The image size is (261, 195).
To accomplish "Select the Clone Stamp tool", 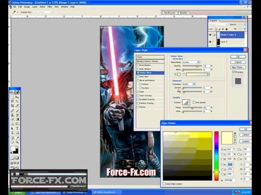I will 13,115.
